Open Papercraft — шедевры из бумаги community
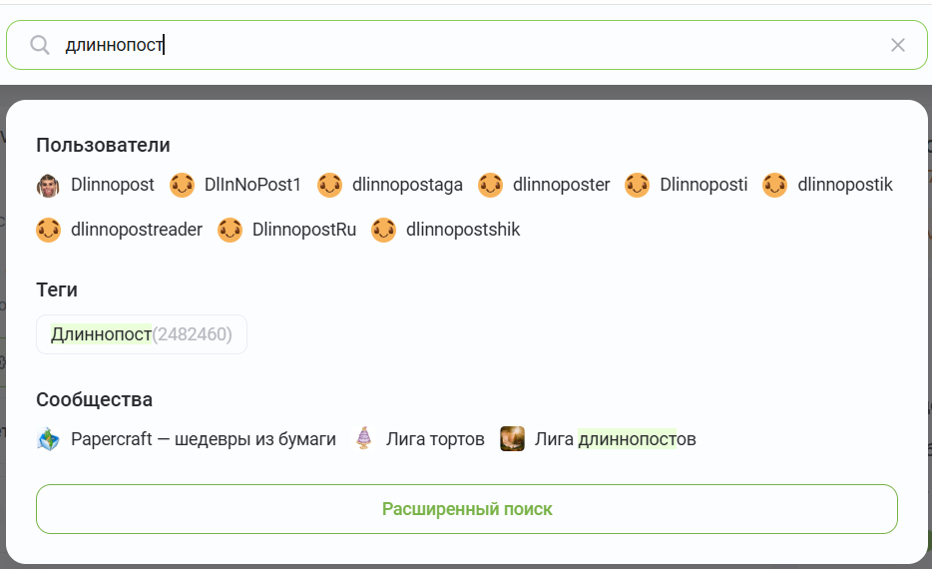 (x=204, y=439)
